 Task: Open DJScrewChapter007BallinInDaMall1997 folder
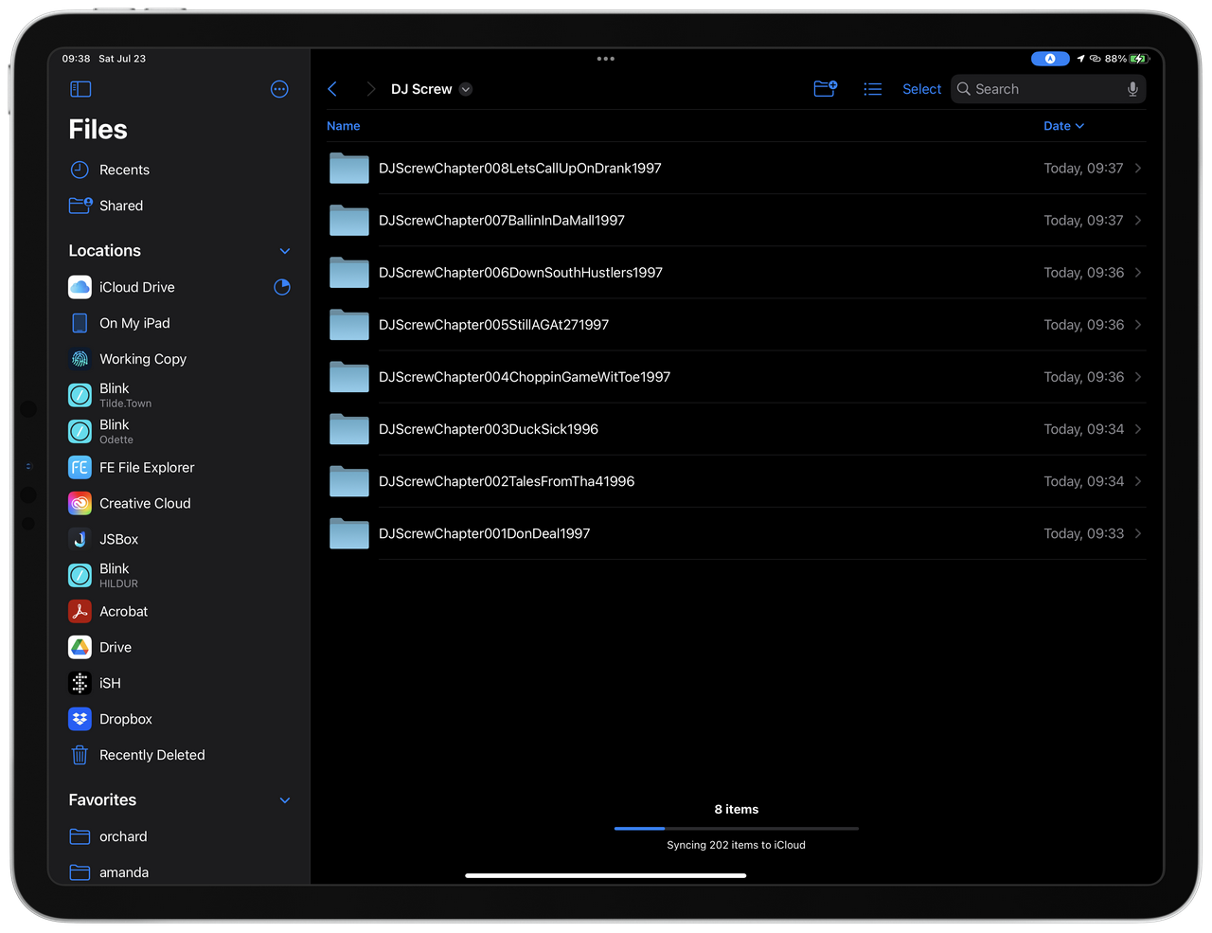coord(736,221)
